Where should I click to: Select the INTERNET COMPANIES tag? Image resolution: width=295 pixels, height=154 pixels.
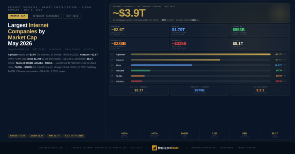pos(46,16)
